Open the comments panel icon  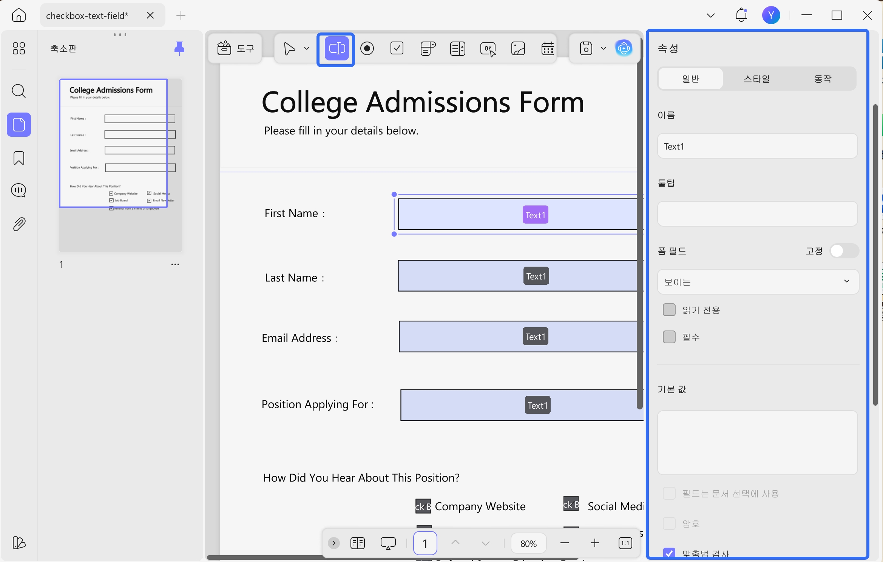pos(19,190)
